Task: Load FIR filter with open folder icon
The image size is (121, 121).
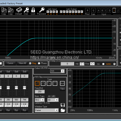Action: coord(63,110)
